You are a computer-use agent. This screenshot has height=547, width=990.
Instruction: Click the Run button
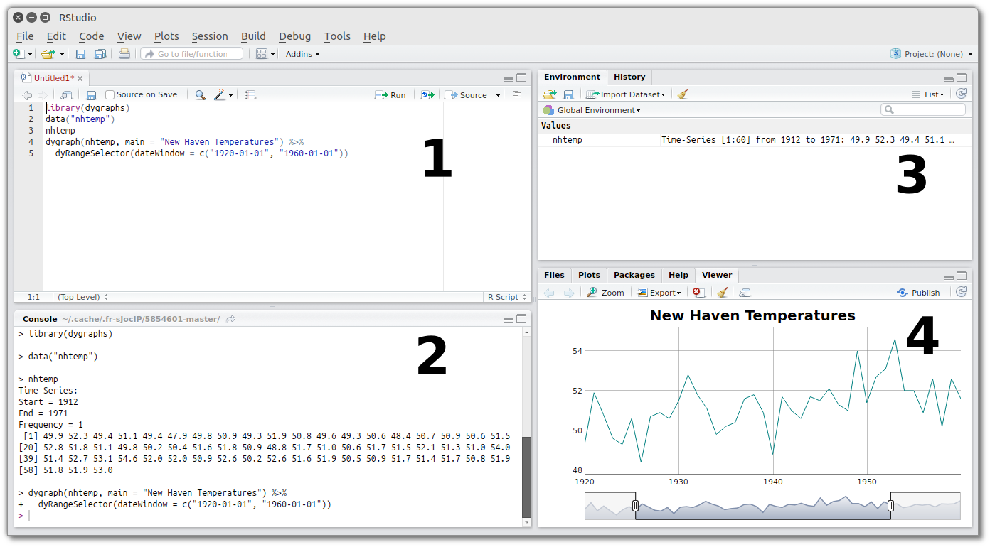[x=390, y=95]
